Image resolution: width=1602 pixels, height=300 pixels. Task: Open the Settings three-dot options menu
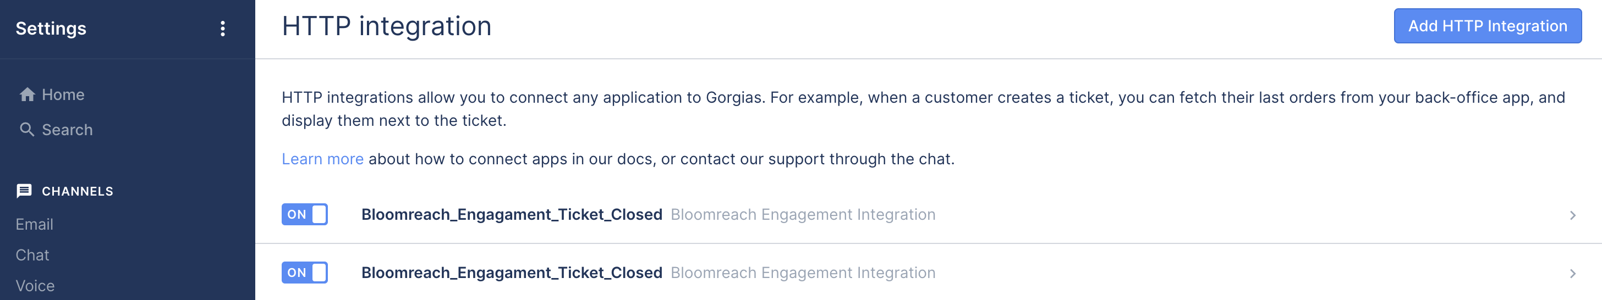click(x=223, y=29)
